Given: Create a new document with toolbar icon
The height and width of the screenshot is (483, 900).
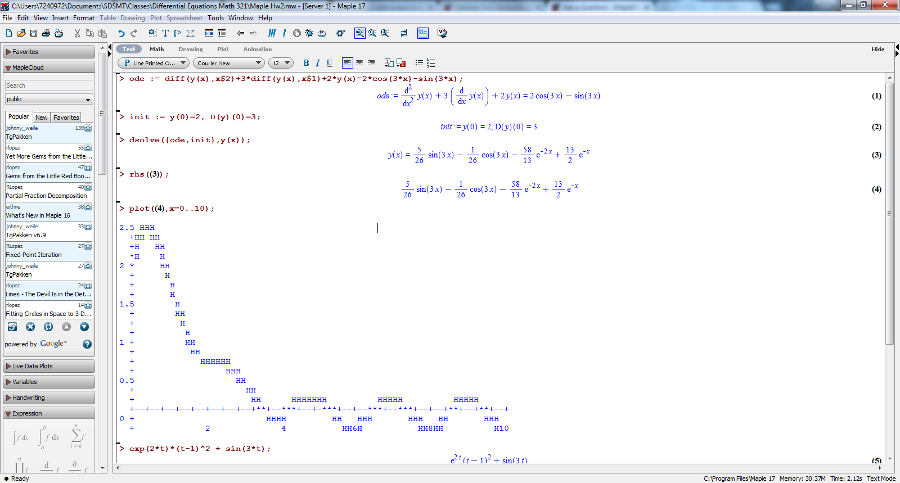Looking at the screenshot, I should coord(9,33).
